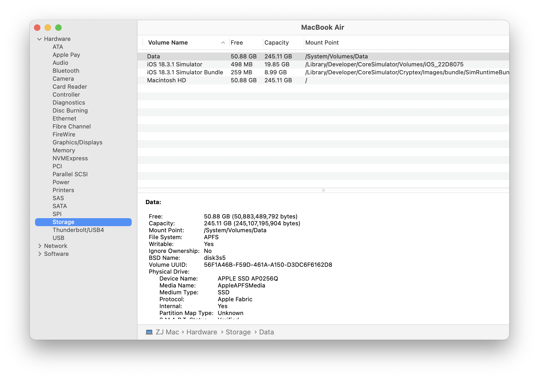
Task: Select NVMExpress in the hardware list
Action: [x=70, y=158]
